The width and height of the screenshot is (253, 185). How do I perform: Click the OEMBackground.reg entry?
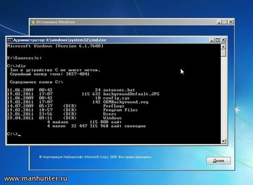pyautogui.click(x=126, y=102)
